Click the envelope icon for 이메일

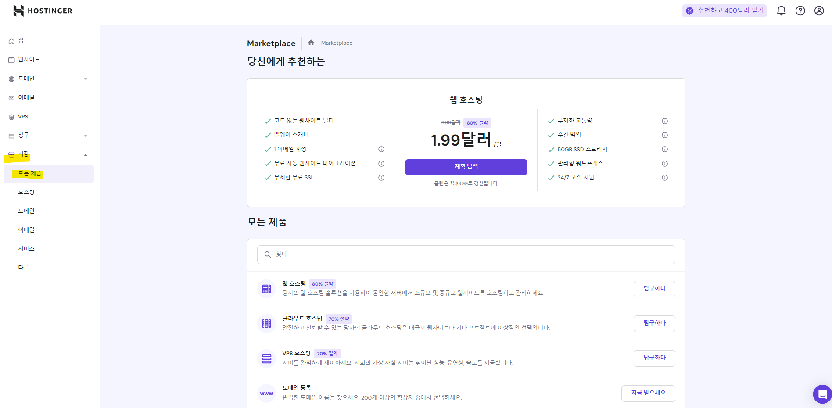tap(11, 98)
